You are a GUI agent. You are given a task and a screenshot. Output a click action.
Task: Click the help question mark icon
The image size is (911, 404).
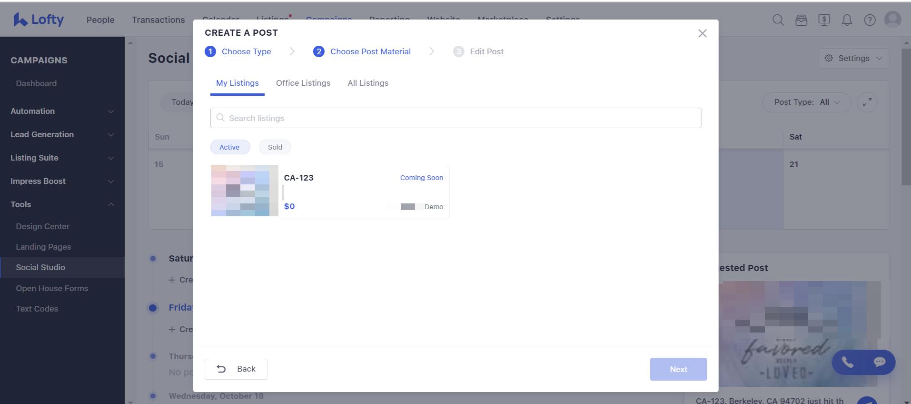[x=870, y=20]
